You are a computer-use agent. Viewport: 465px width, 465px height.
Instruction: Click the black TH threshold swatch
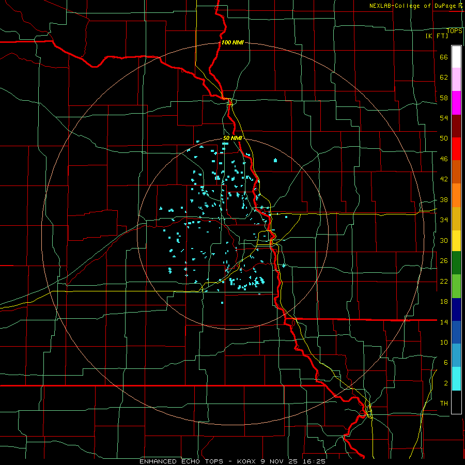tap(456, 402)
